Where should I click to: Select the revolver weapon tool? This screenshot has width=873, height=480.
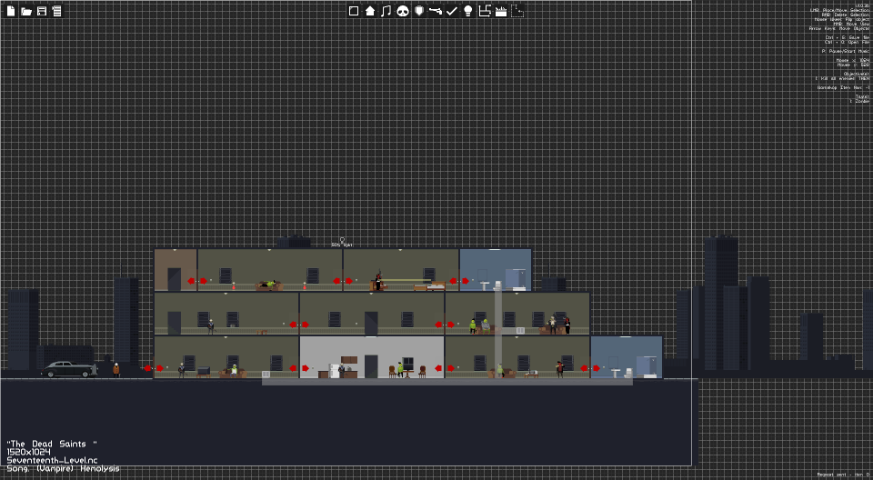(436, 11)
